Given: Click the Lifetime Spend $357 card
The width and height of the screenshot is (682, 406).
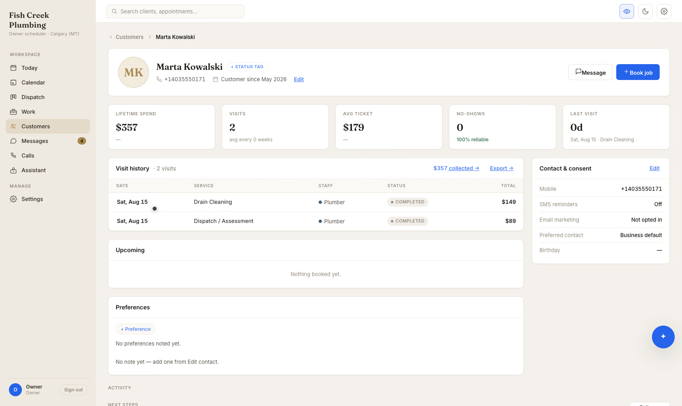Looking at the screenshot, I should click(162, 127).
